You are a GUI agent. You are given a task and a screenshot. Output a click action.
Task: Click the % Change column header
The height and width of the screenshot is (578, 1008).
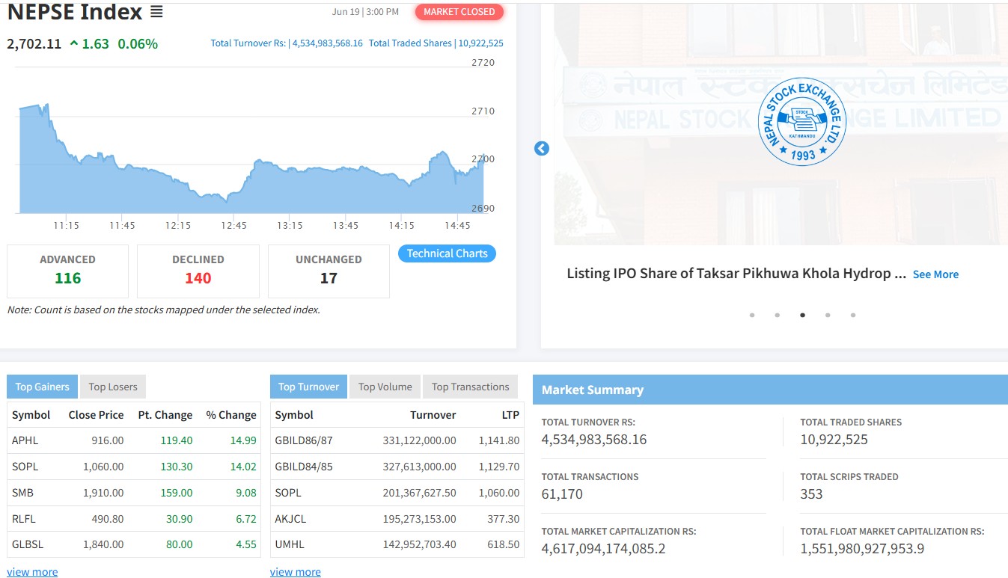point(231,415)
